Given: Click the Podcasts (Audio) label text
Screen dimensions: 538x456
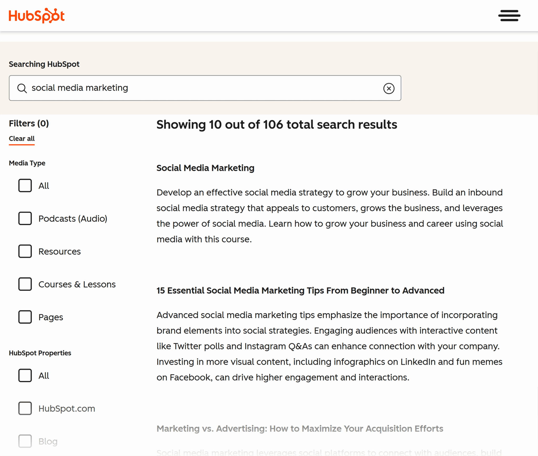Looking at the screenshot, I should [x=73, y=219].
